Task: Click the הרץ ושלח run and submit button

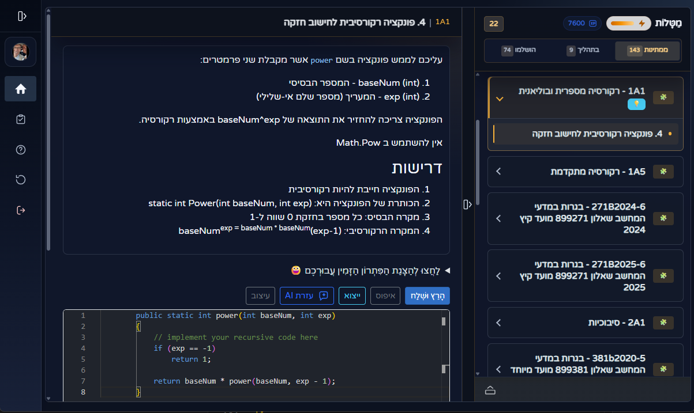Action: [427, 295]
